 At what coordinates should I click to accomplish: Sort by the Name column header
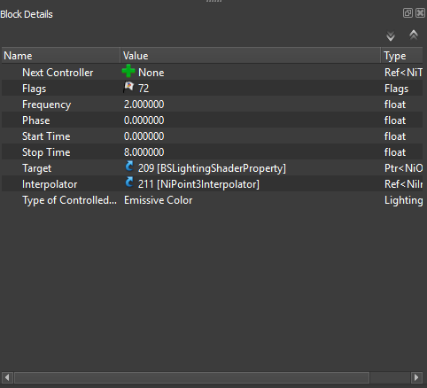pos(61,56)
